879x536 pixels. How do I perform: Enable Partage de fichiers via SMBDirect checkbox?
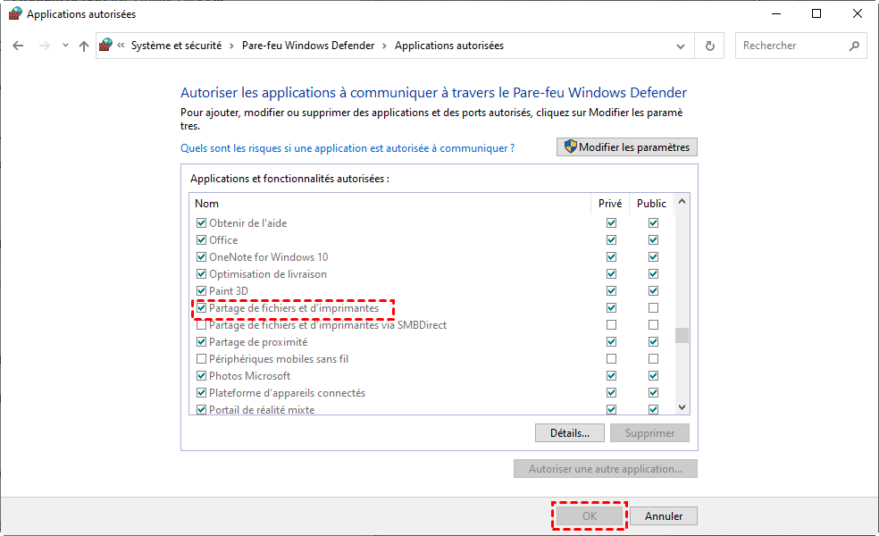(x=201, y=325)
